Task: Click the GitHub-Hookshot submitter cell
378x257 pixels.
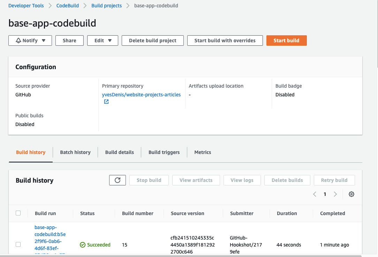Action: click(245, 245)
